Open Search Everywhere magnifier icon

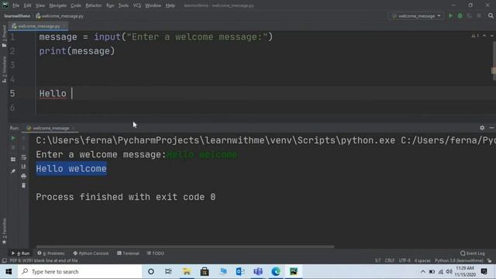click(491, 15)
